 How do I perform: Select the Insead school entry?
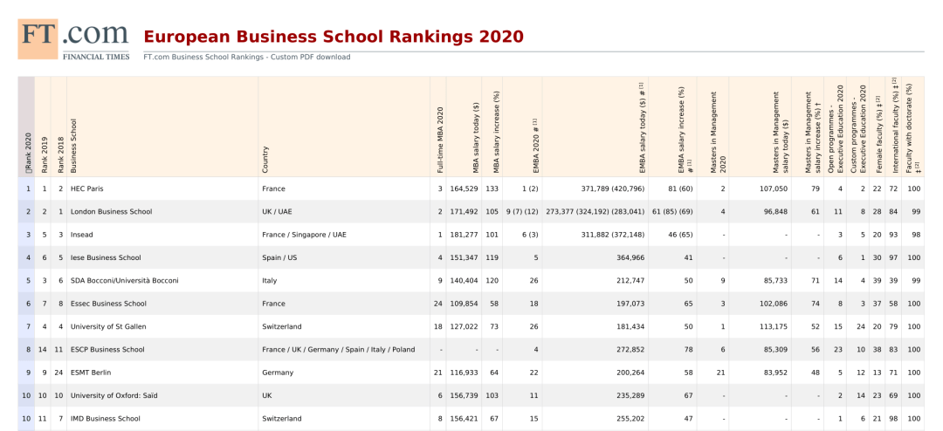(82, 235)
